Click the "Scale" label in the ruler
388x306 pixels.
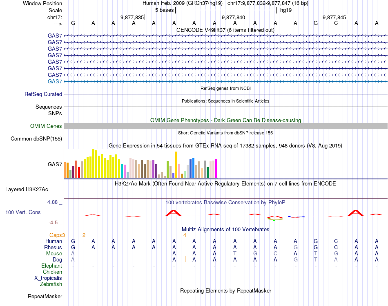coord(55,10)
